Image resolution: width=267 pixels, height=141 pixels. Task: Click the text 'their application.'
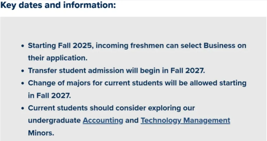[x=58, y=58]
